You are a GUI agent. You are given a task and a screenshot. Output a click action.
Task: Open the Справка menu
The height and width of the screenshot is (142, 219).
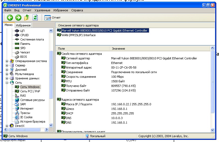pos(77,10)
